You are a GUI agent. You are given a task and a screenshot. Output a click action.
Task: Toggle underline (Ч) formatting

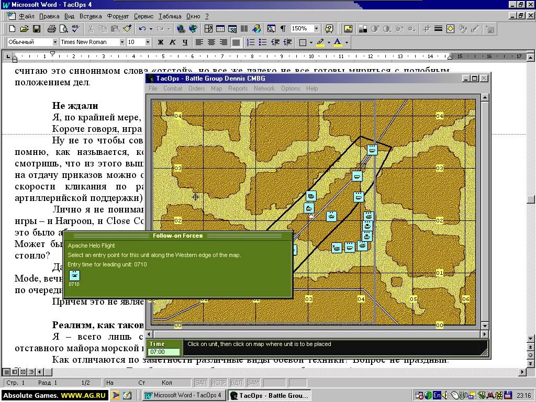(x=185, y=42)
